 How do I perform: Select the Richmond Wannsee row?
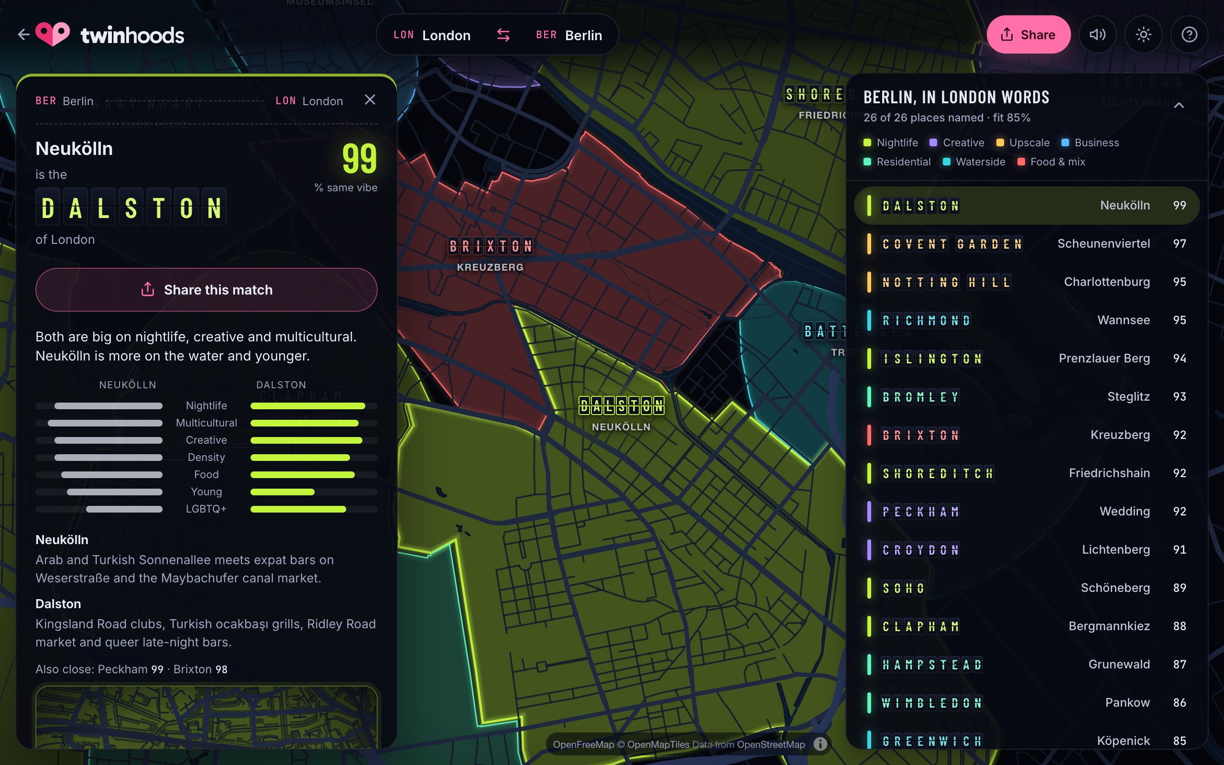point(1026,320)
